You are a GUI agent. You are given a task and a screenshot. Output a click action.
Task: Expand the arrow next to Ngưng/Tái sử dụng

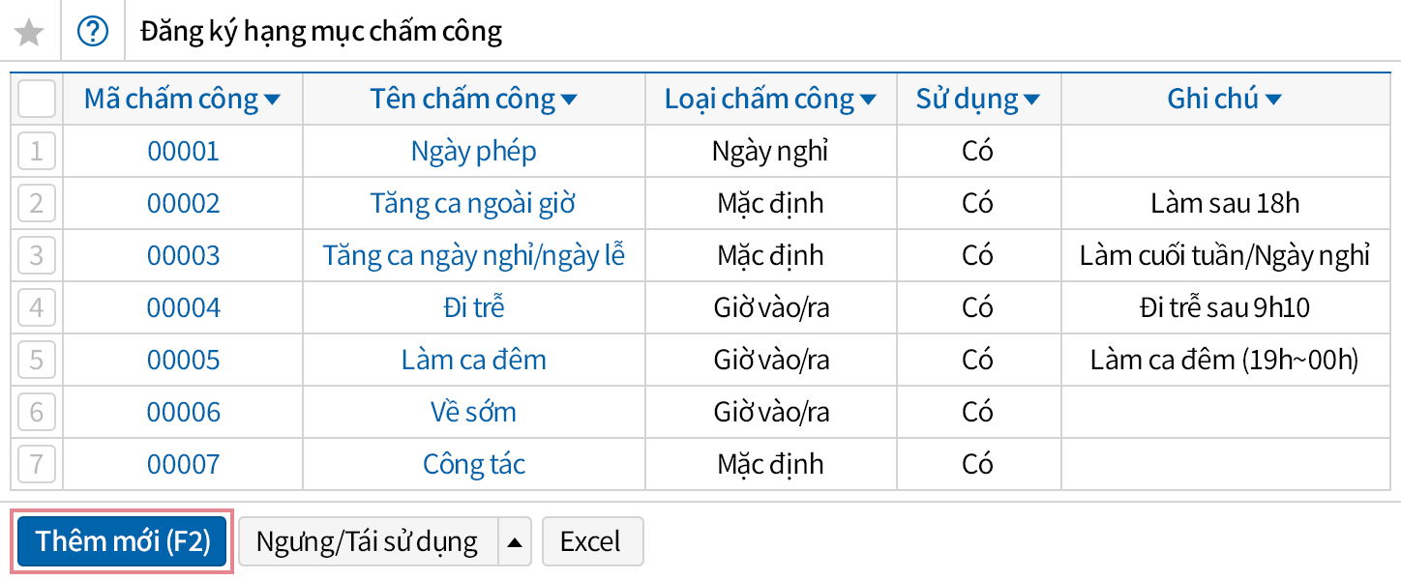(x=515, y=542)
